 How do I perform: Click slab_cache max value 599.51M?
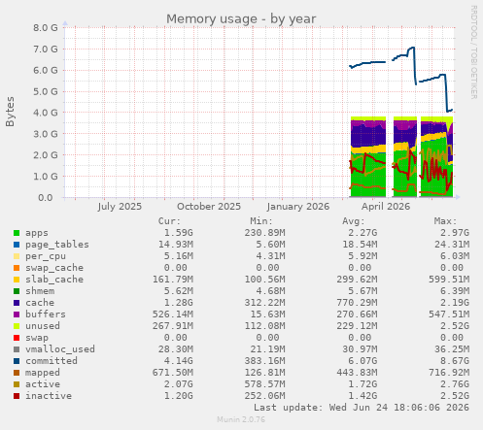(449, 280)
